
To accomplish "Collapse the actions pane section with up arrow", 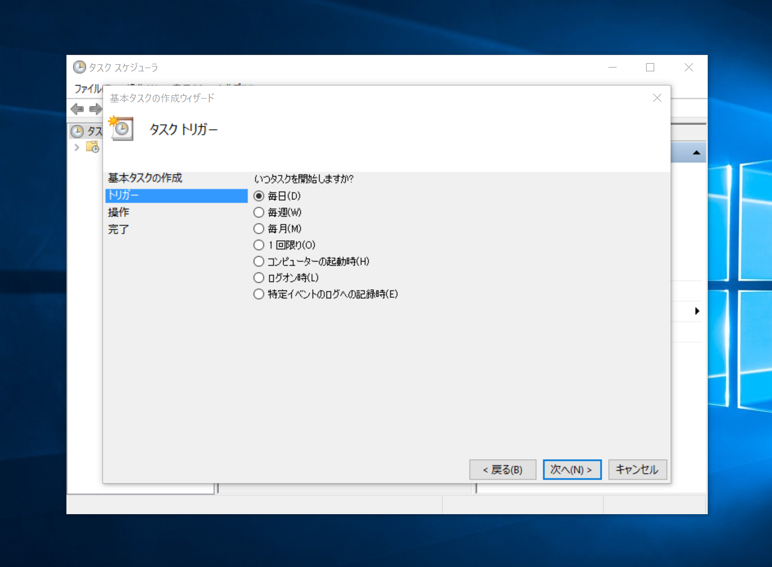I will click(696, 153).
